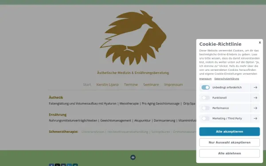Click Nur Auswahl akzeptieren button
Viewport: 266px width, 166px height.
[229, 143]
